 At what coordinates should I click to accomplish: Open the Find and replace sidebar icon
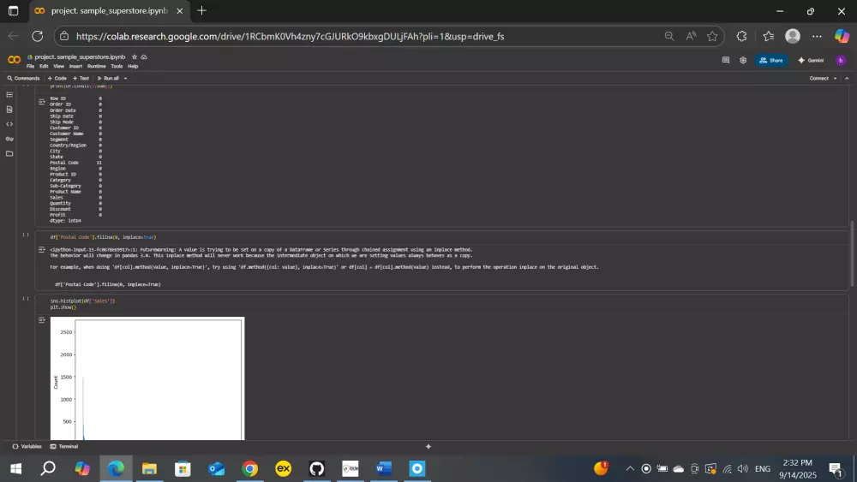9,110
